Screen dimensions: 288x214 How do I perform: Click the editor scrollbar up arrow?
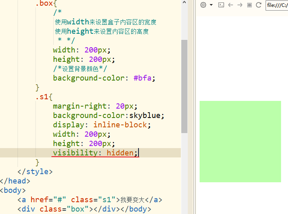(x=185, y=2)
